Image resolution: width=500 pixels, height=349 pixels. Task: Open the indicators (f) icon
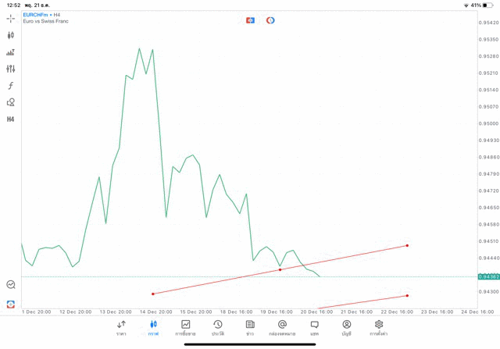pyautogui.click(x=11, y=86)
